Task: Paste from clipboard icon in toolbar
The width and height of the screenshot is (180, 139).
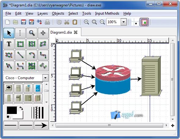Action: [75, 22]
